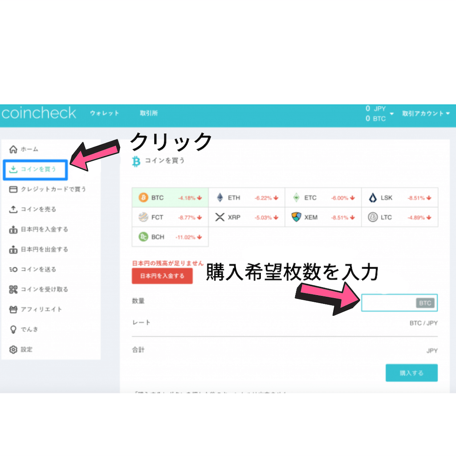
Task: Click the コインを受け取る QR code icon
Action: point(13,289)
